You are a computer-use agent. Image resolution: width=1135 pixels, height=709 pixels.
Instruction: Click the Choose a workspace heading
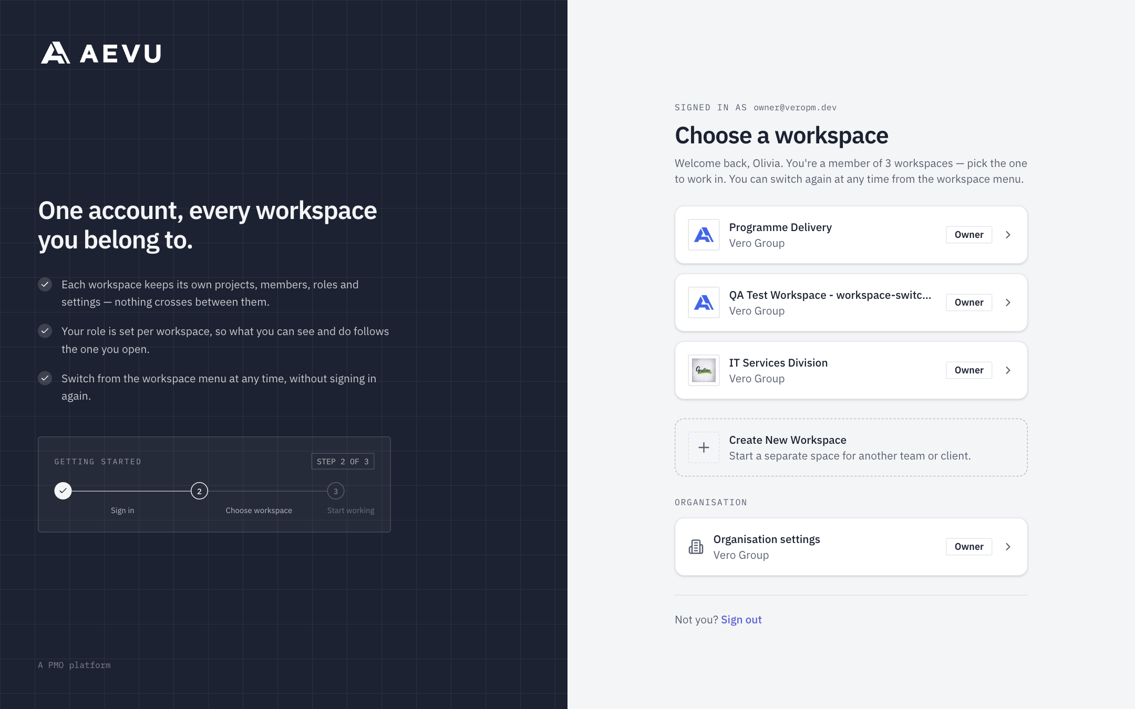click(781, 135)
